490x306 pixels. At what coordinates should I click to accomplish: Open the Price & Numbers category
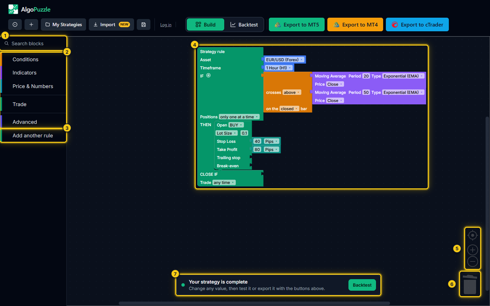[x=33, y=86]
